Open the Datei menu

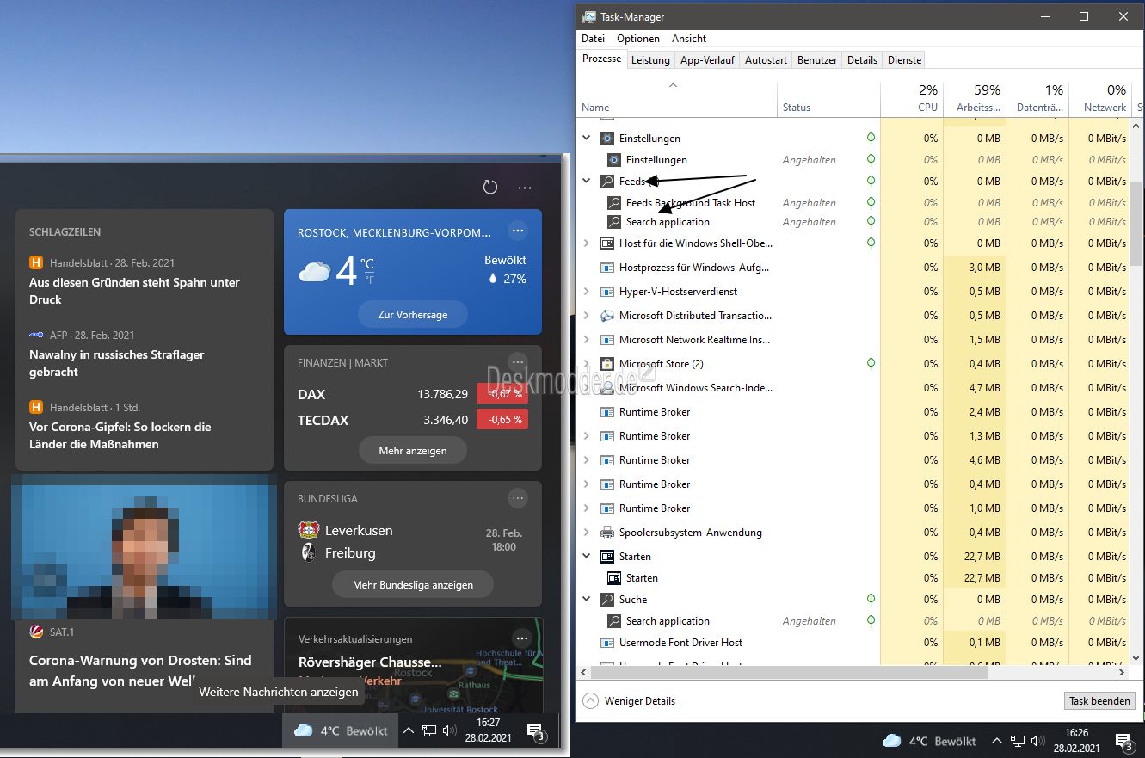593,39
